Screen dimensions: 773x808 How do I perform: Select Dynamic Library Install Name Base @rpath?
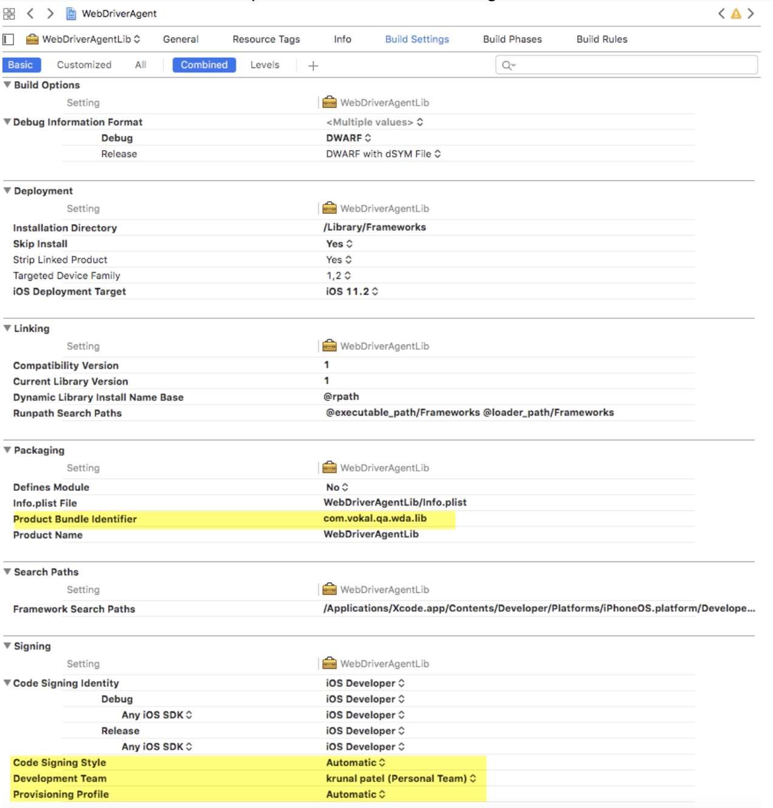pyautogui.click(x=341, y=397)
